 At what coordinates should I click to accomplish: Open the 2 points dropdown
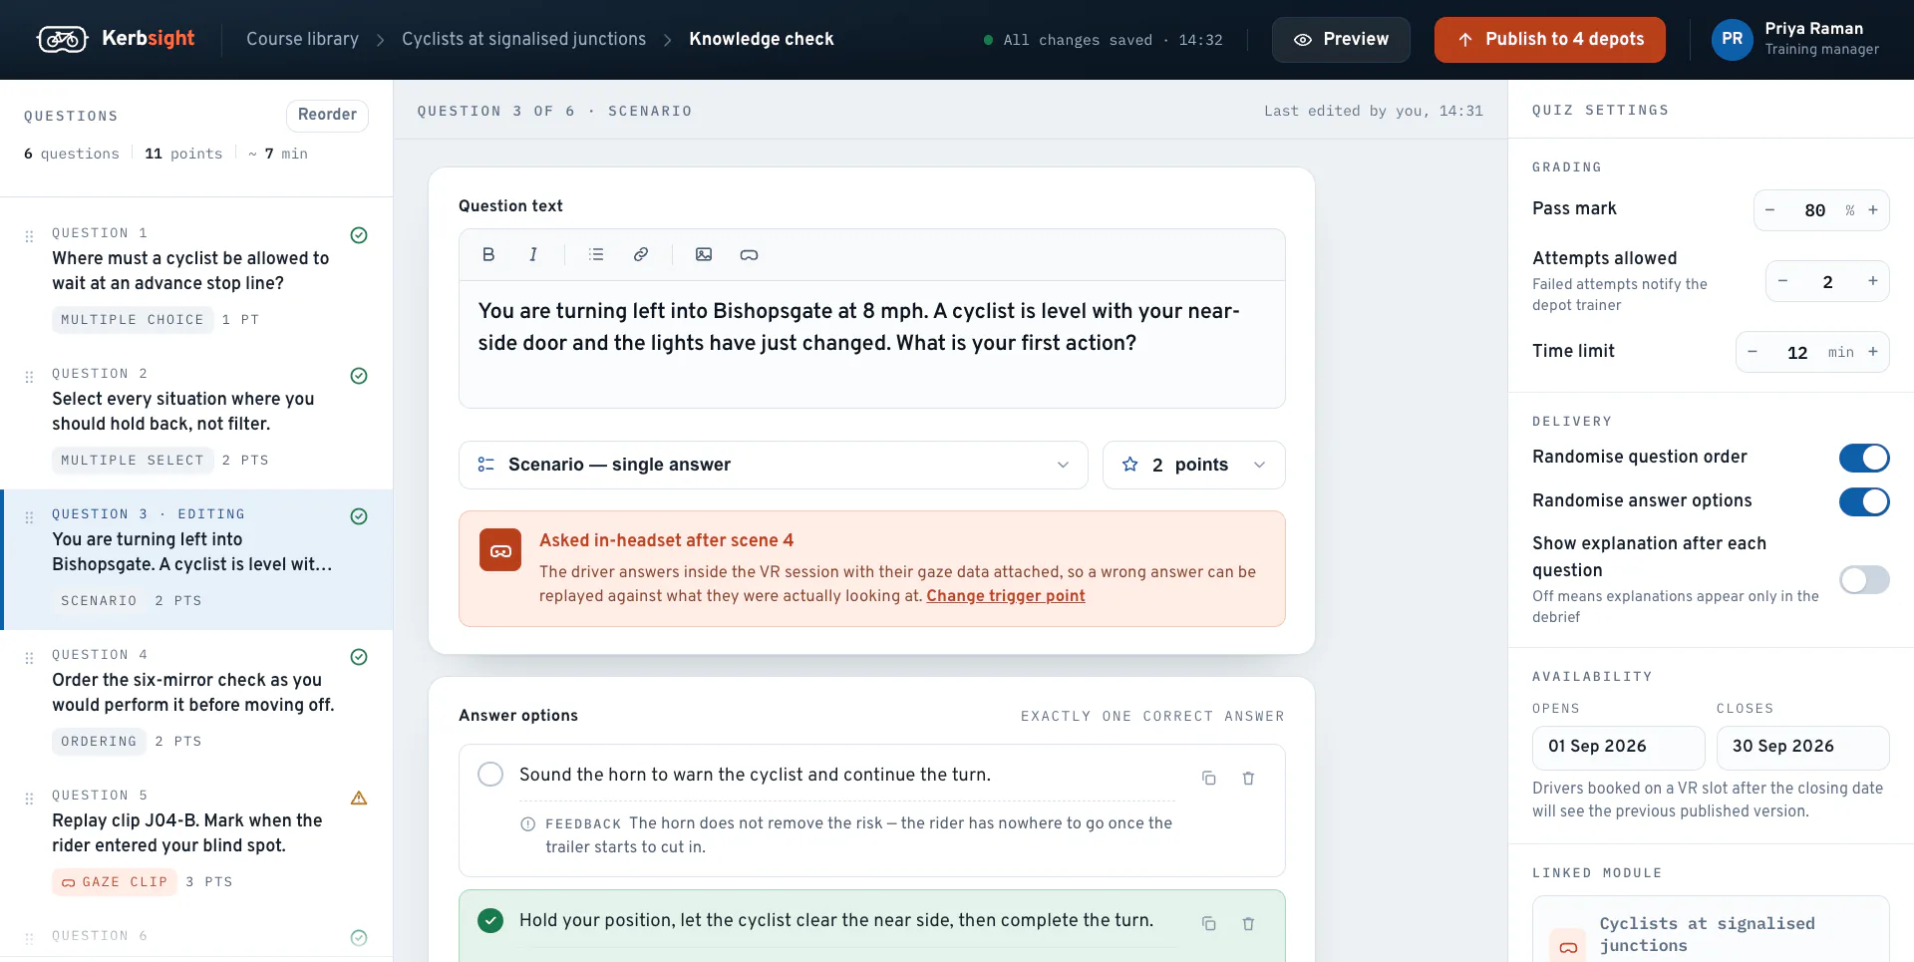[1193, 465]
